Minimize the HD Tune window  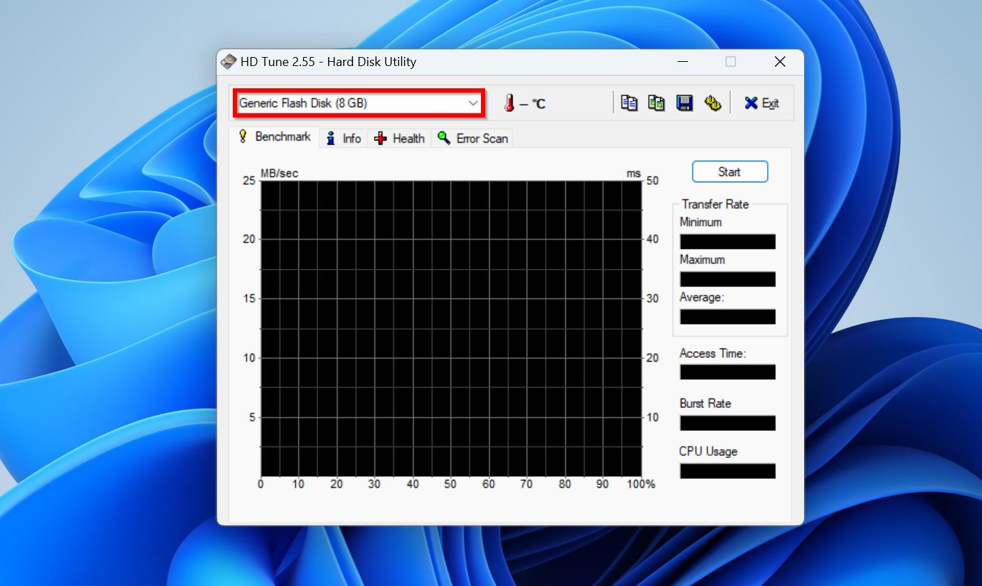tap(682, 62)
